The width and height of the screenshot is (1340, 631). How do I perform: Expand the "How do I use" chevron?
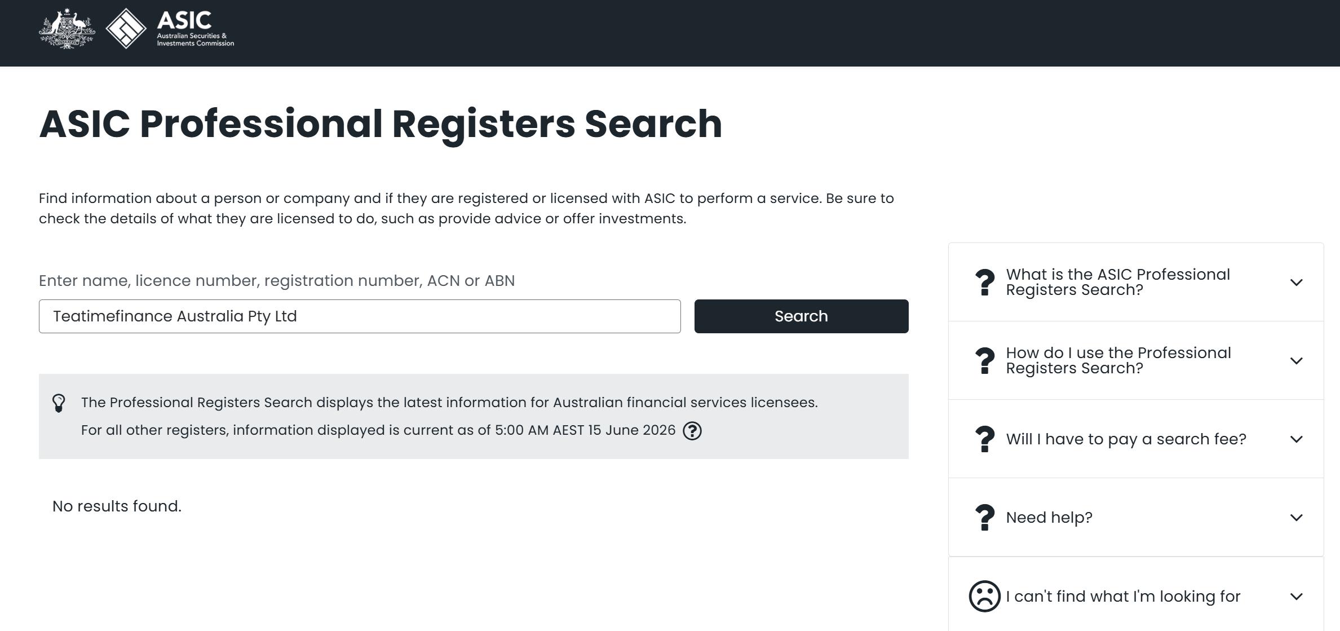1296,361
